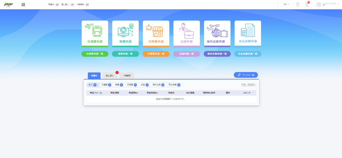Image resolution: width=342 pixels, height=158 pixels.
Task: Open the 支払依頼申請 document icon tile
Action: 247,33
